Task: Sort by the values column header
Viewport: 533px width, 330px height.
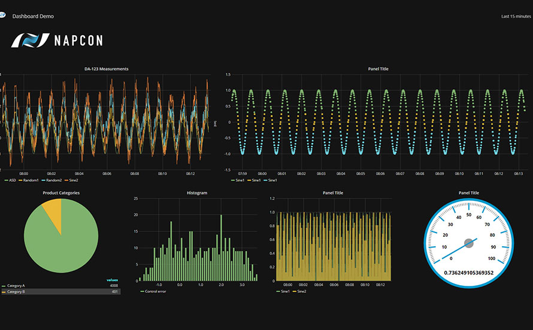Action: [x=112, y=280]
